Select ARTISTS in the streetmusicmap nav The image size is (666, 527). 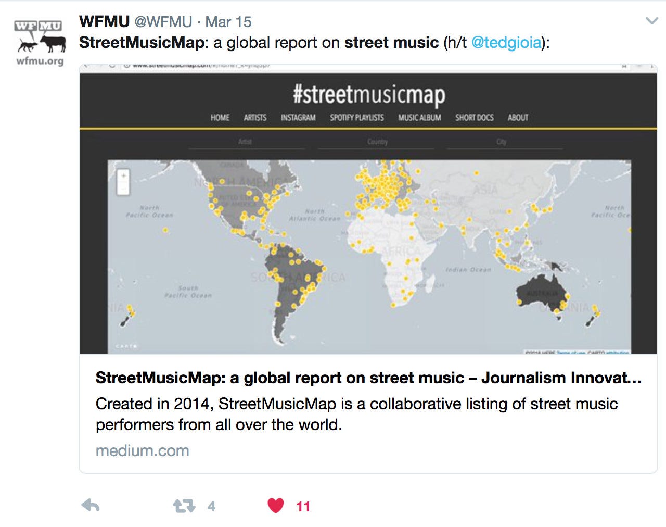[255, 118]
